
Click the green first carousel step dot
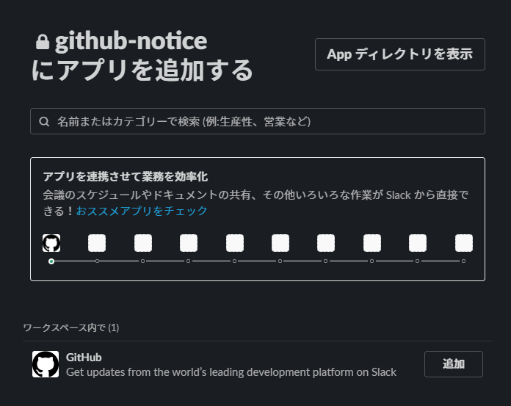(x=51, y=261)
